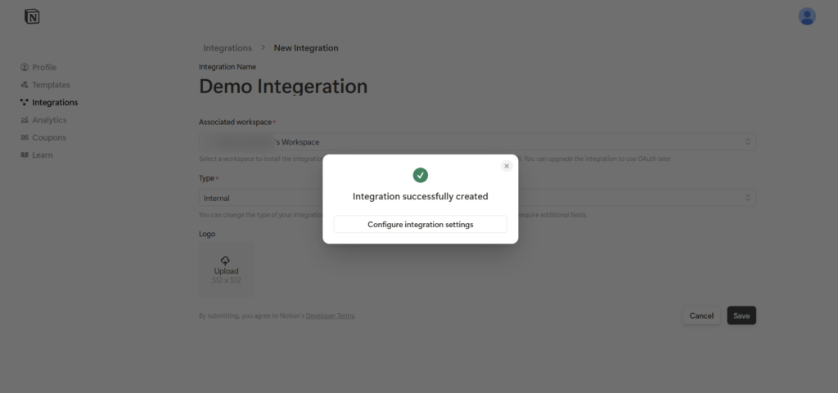
Task: Click the Templates shapes icon in sidebar
Action: tap(24, 85)
